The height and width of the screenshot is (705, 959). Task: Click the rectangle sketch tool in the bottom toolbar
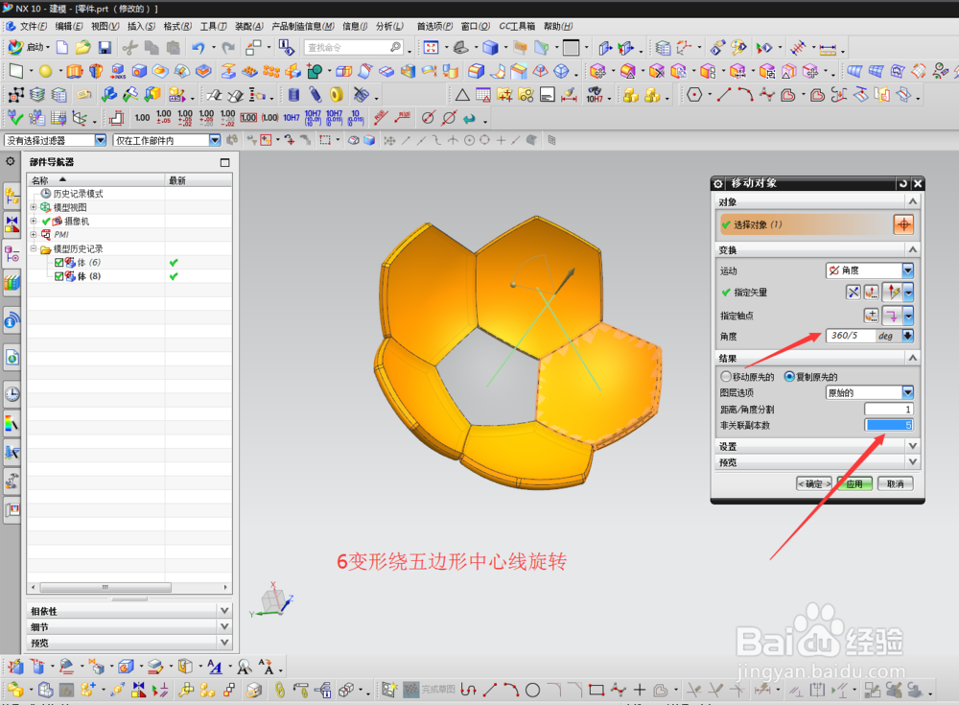[x=596, y=691]
